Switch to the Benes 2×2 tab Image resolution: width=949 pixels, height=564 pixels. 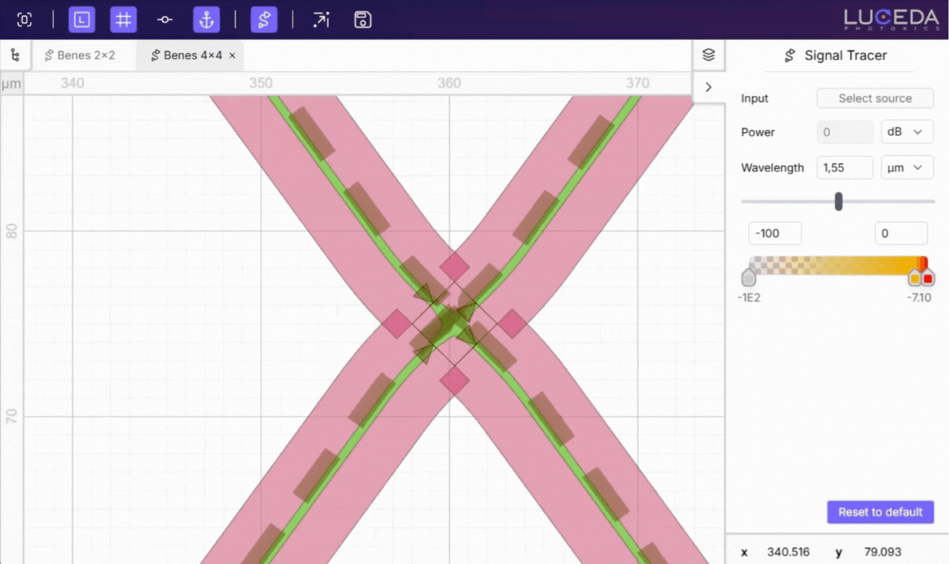click(x=80, y=55)
